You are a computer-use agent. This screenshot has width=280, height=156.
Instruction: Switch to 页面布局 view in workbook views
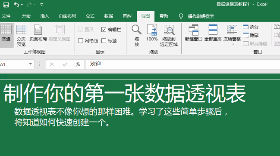[38, 33]
